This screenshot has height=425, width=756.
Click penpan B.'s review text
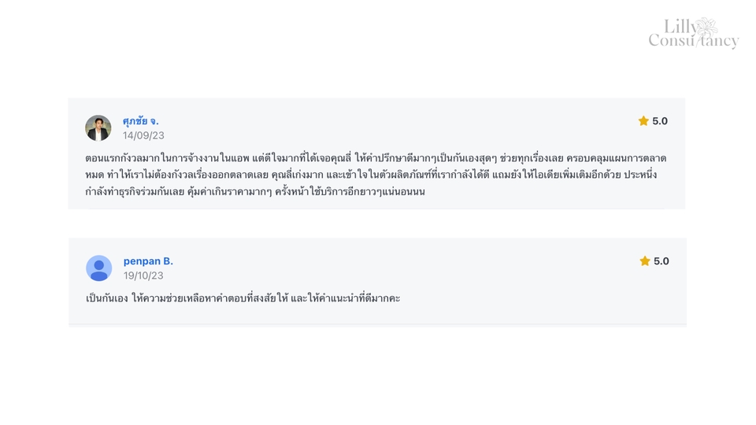pyautogui.click(x=243, y=298)
